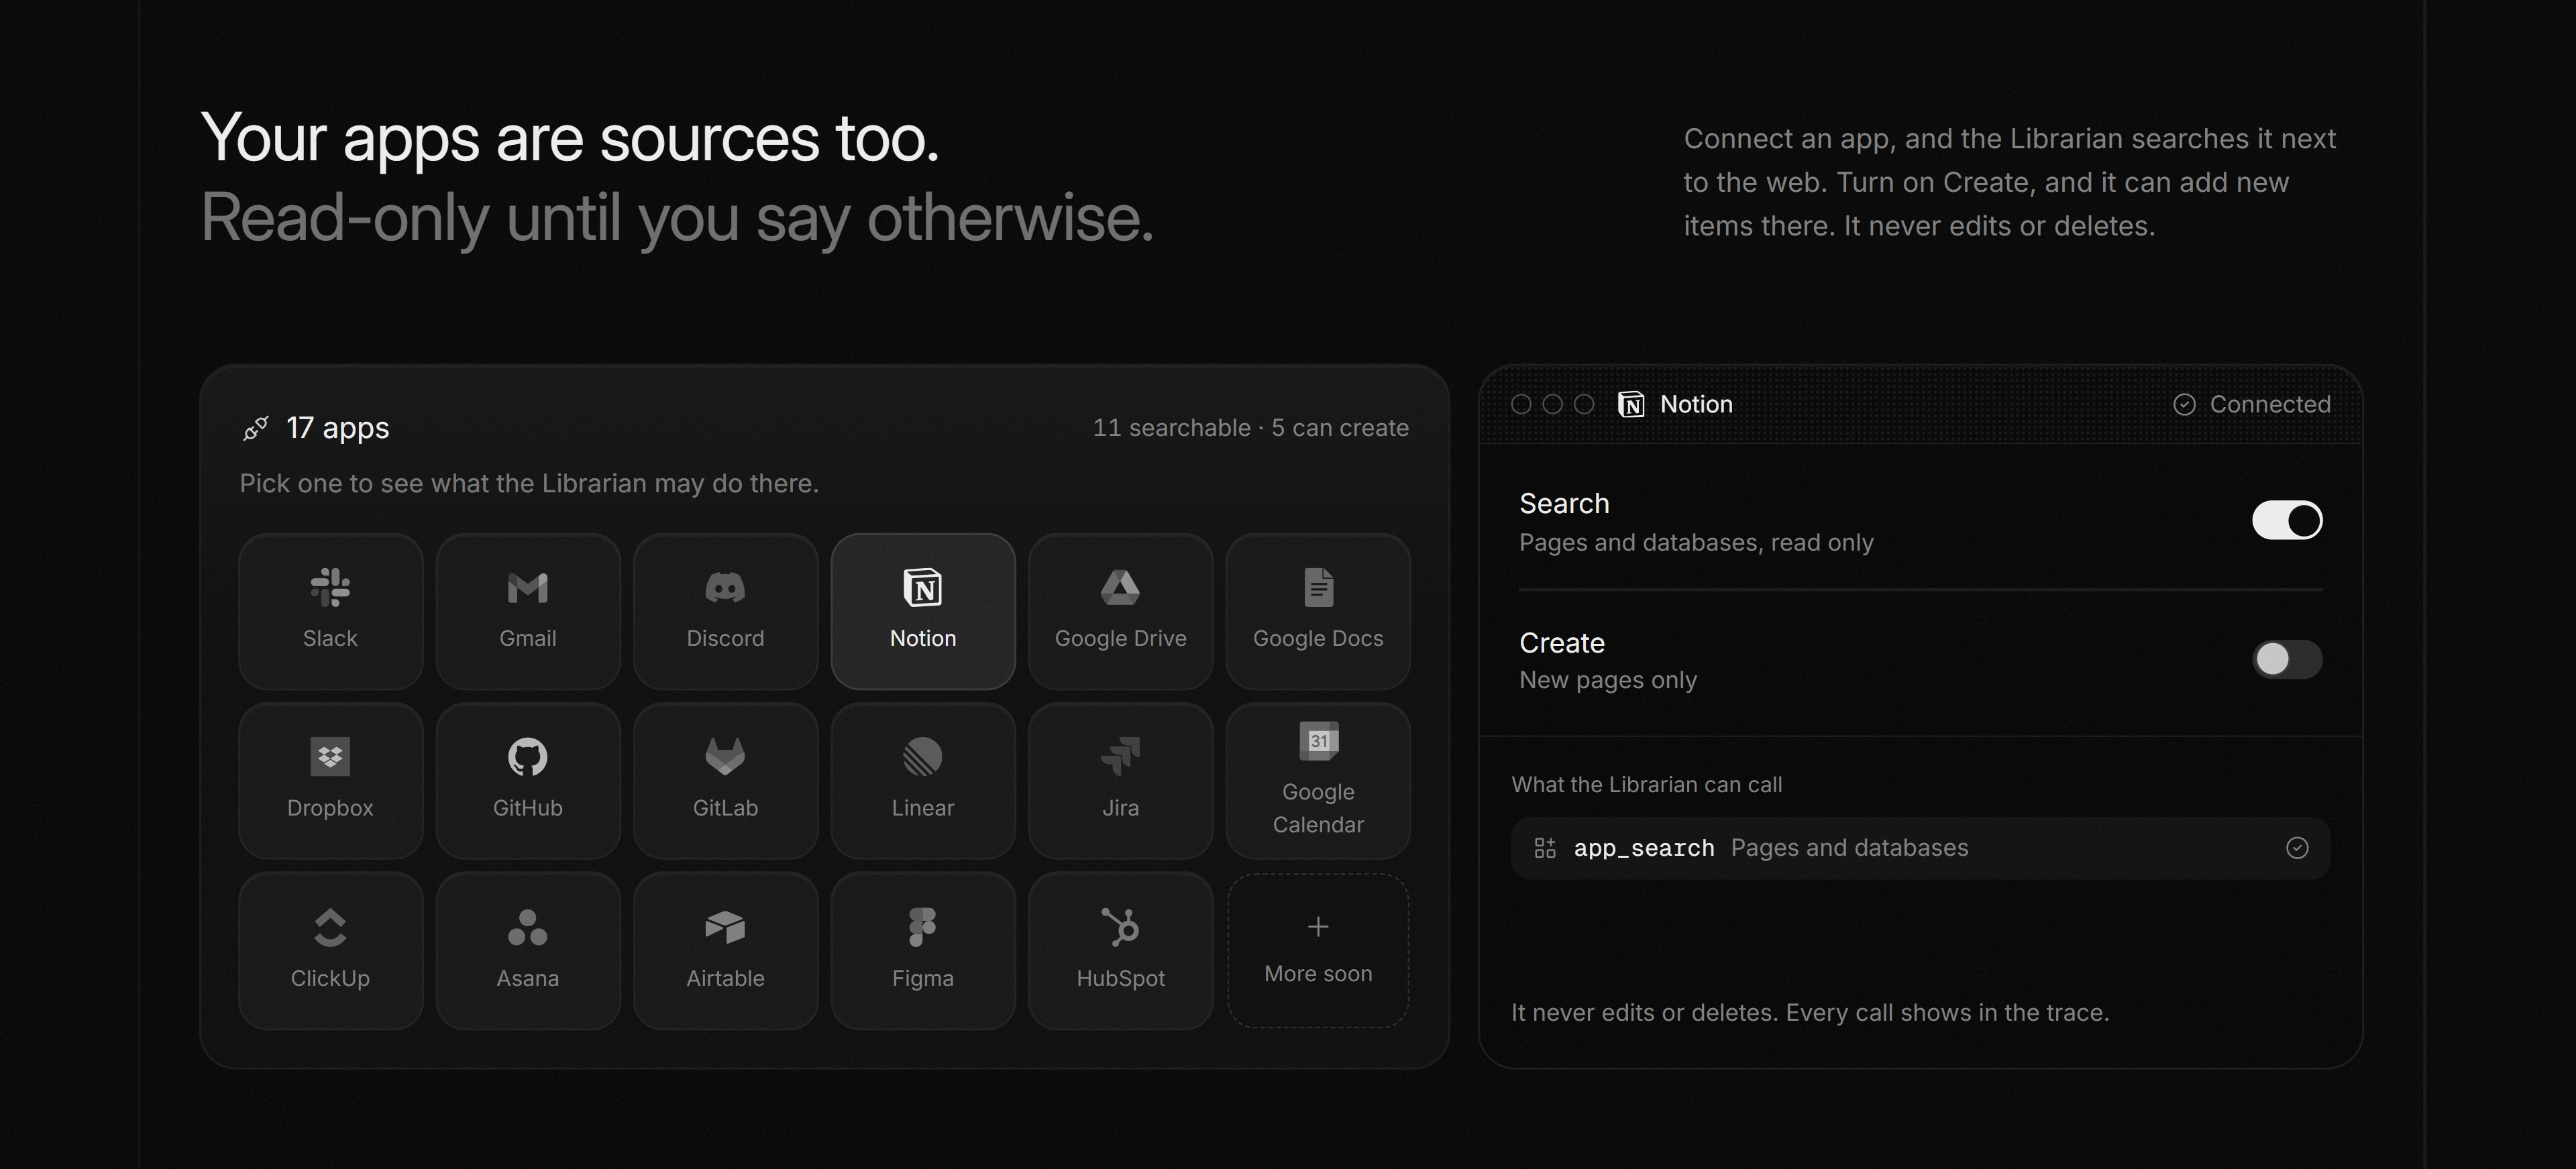This screenshot has height=1169, width=2576.
Task: Click the More soon tile
Action: pos(1318,951)
